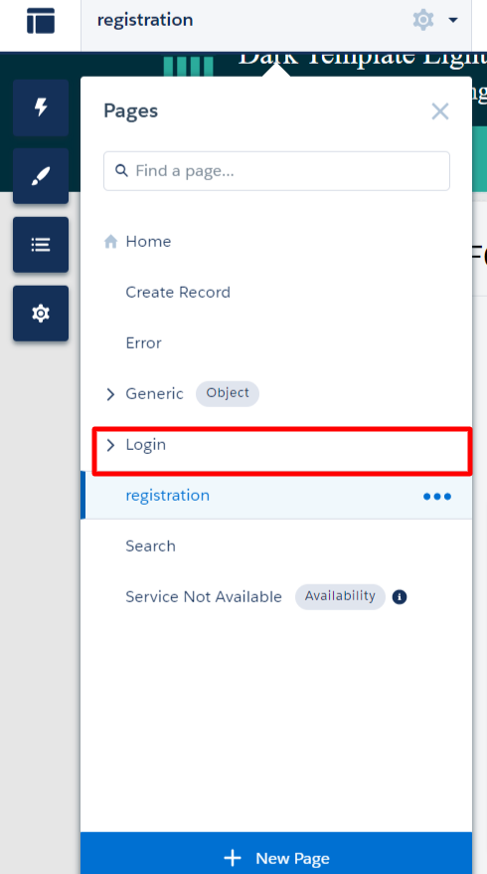Click the Experience Builder menu icon
The height and width of the screenshot is (874, 487).
pos(41,21)
